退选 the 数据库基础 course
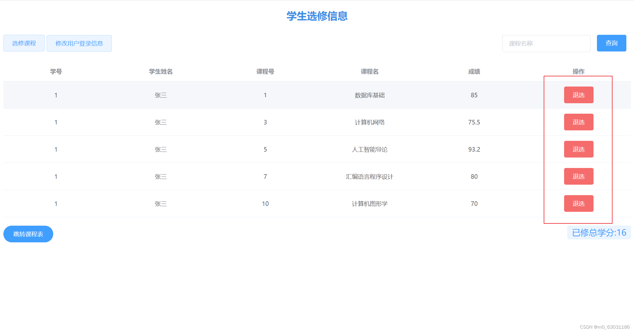Screen dimensions: 634x332 click(579, 95)
